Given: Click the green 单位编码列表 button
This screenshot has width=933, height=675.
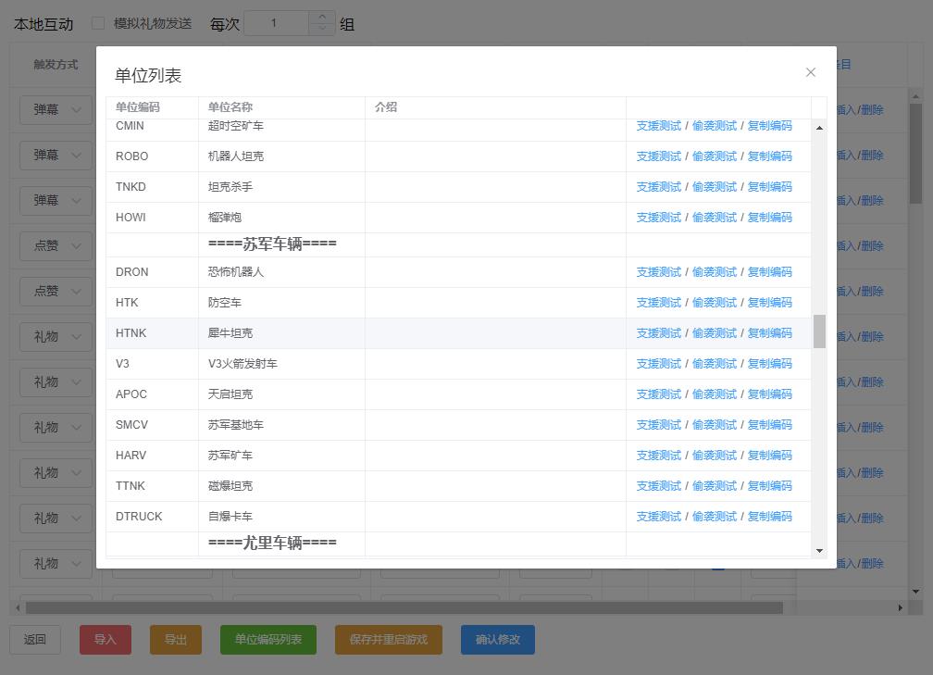Looking at the screenshot, I should click(267, 640).
